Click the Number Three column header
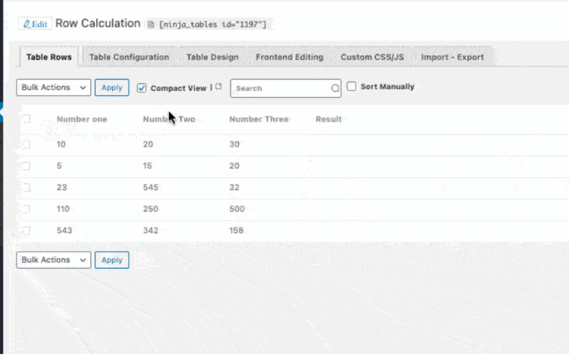The width and height of the screenshot is (569, 359). [259, 119]
